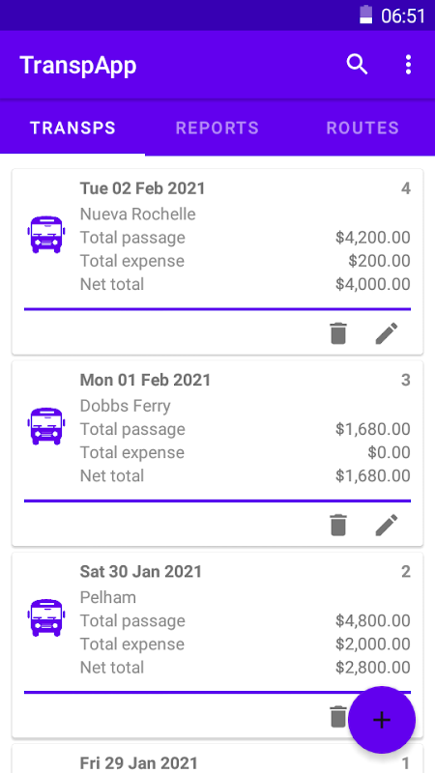Tap the TranspApp title
Viewport: 435px width, 773px height.
pyautogui.click(x=78, y=65)
